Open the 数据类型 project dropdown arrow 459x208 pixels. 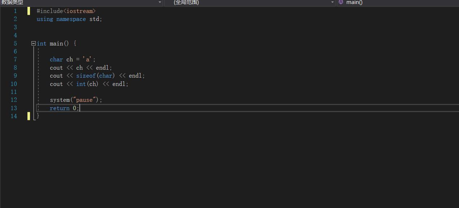click(x=160, y=3)
